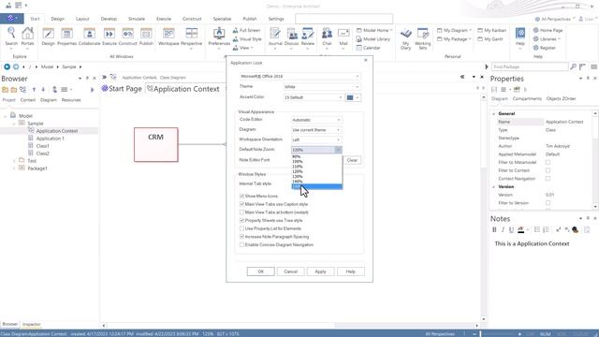Click the Search icon in the ribbon

coord(11,37)
